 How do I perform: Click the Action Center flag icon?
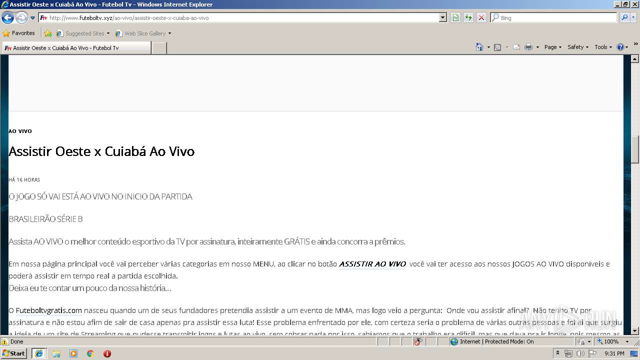tap(592, 353)
